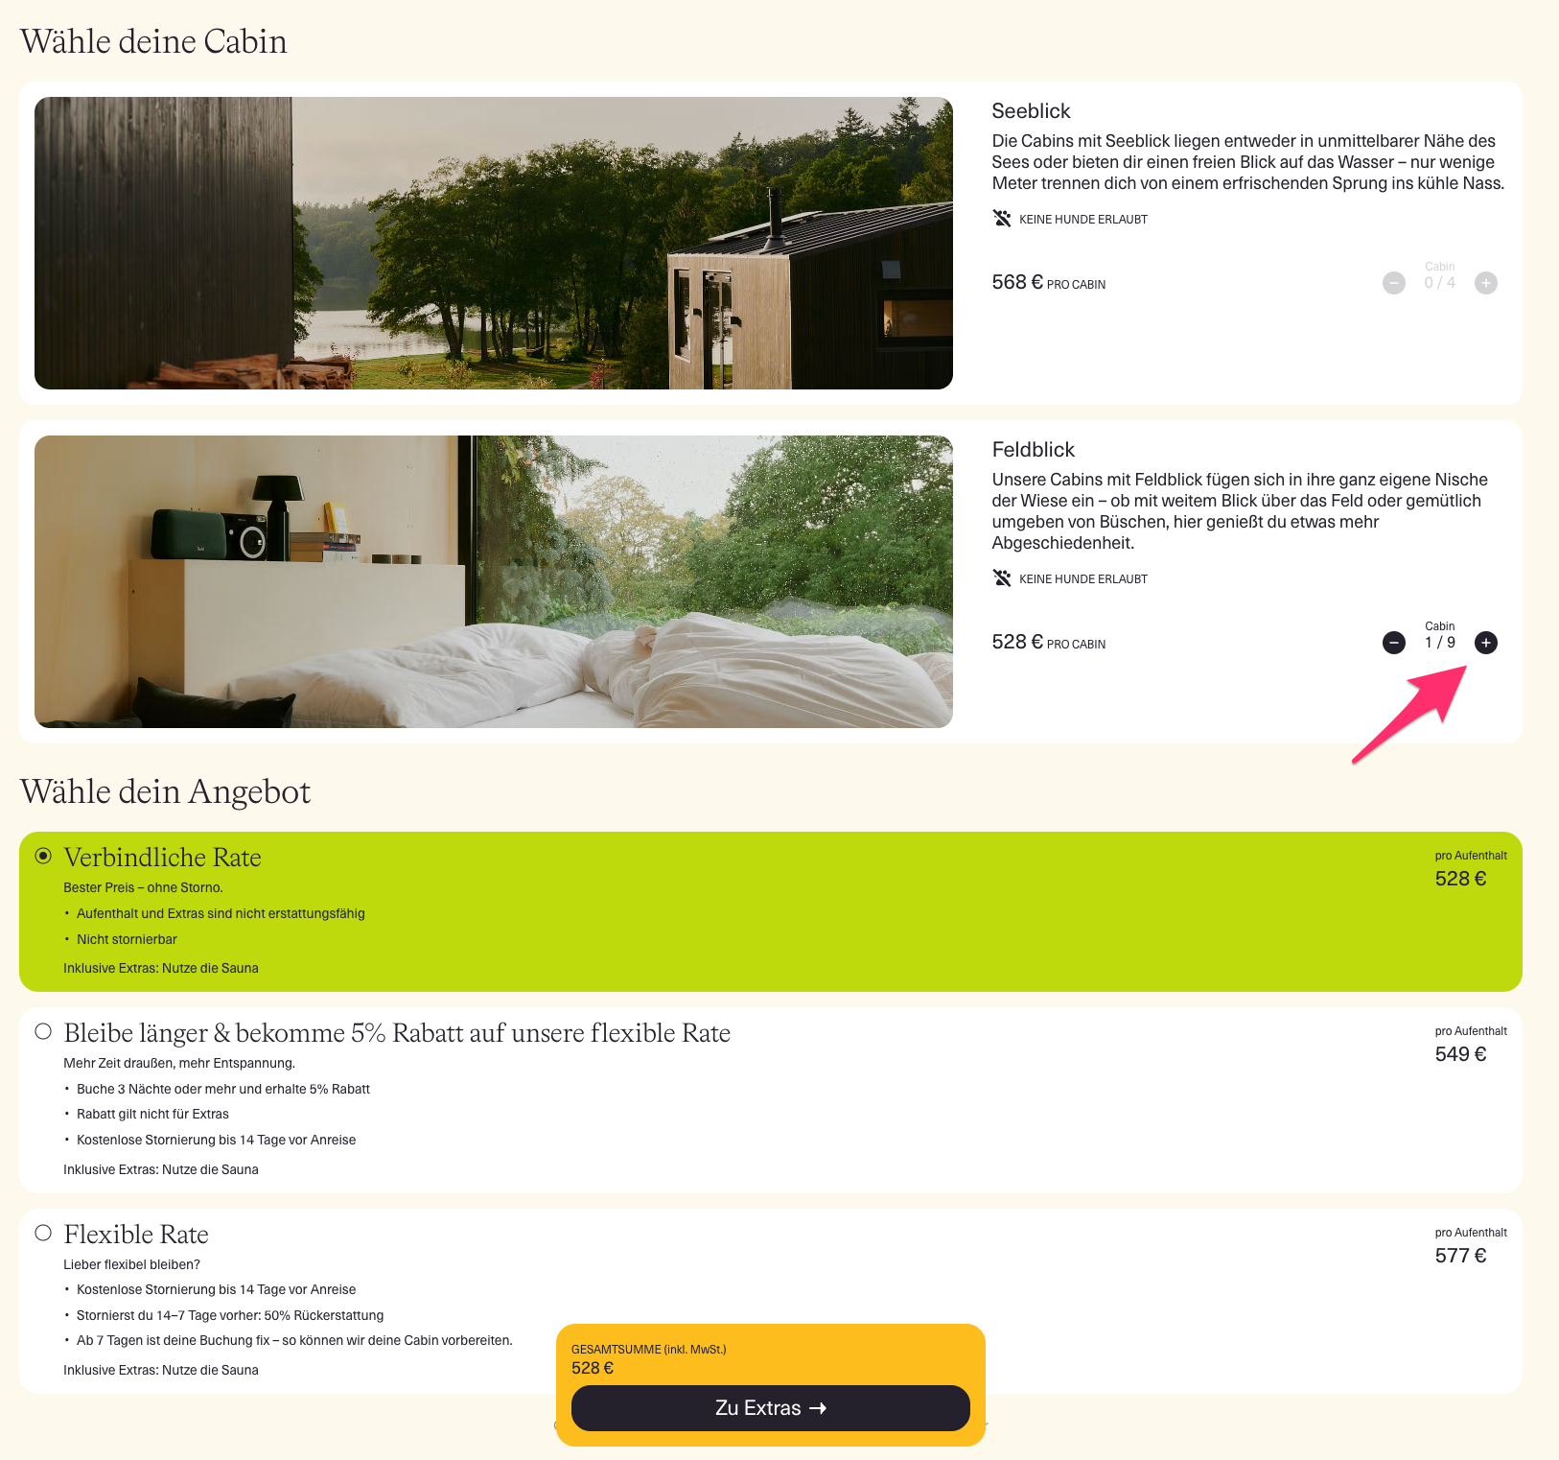Open the Feldblick cabin bed photo

[x=494, y=581]
